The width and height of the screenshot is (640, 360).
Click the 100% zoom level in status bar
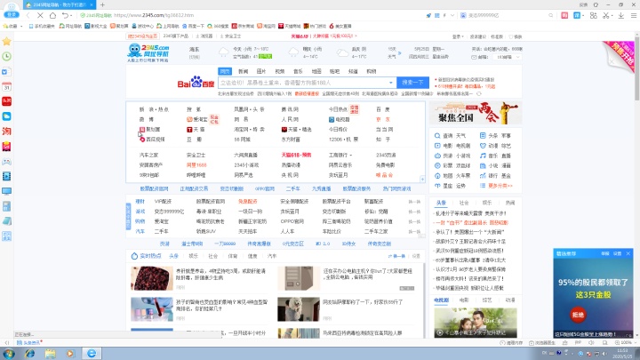pos(626,343)
